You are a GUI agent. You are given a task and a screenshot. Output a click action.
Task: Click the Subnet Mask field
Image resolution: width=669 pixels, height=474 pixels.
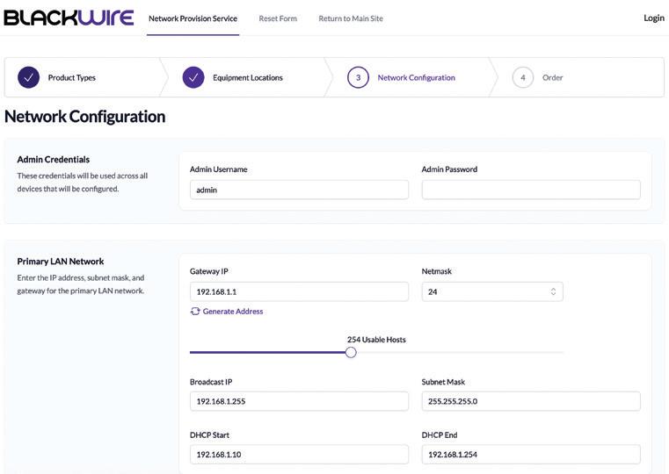pos(531,401)
